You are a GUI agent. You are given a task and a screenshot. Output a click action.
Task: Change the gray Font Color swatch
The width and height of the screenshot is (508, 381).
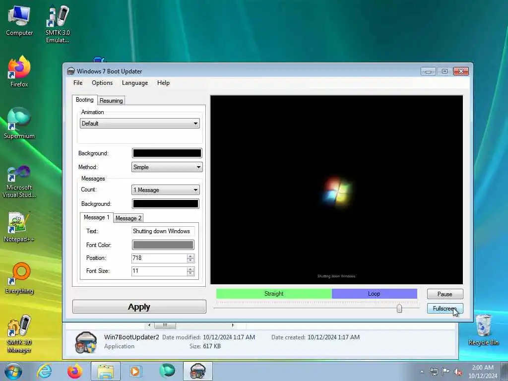163,245
